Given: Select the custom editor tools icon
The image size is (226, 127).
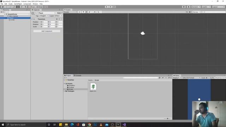Looking at the screenshot, I should 25,7.
